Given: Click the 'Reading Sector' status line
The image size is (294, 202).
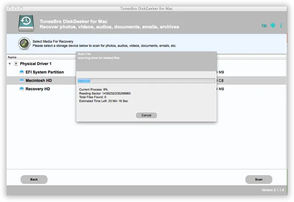Looking at the screenshot, I should coord(105,93).
